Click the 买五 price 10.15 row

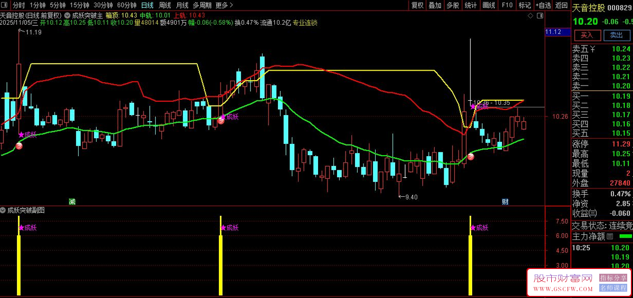(x=602, y=133)
